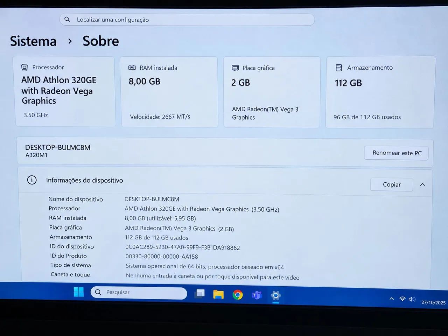Select device ID 0C0AC289-5230-47A0-99F9-F3B1DA918862
The width and height of the screenshot is (448, 336).
click(183, 247)
